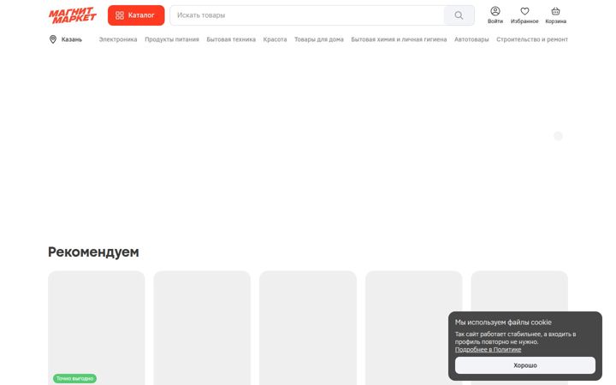The image size is (616, 385).
Task: Open the Красота category
Action: point(275,39)
